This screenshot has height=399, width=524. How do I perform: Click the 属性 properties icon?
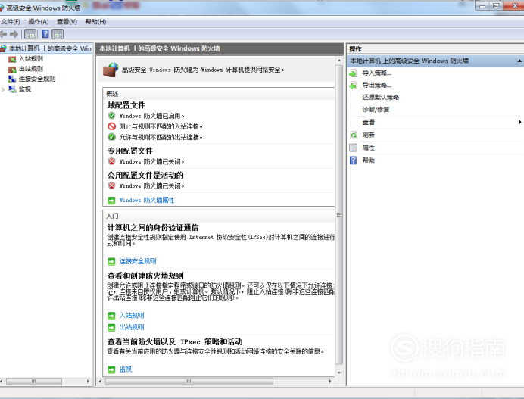tap(353, 148)
